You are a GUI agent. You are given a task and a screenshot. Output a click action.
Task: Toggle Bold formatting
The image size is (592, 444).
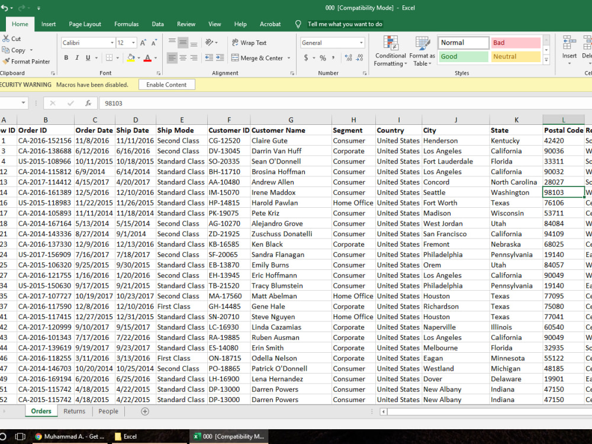[x=66, y=58]
